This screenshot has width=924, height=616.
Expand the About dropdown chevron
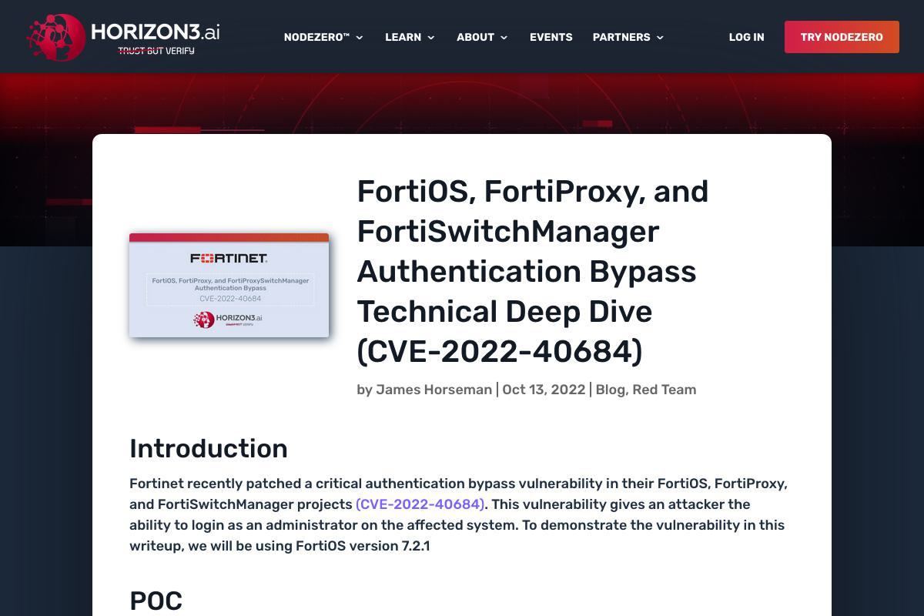click(x=504, y=37)
